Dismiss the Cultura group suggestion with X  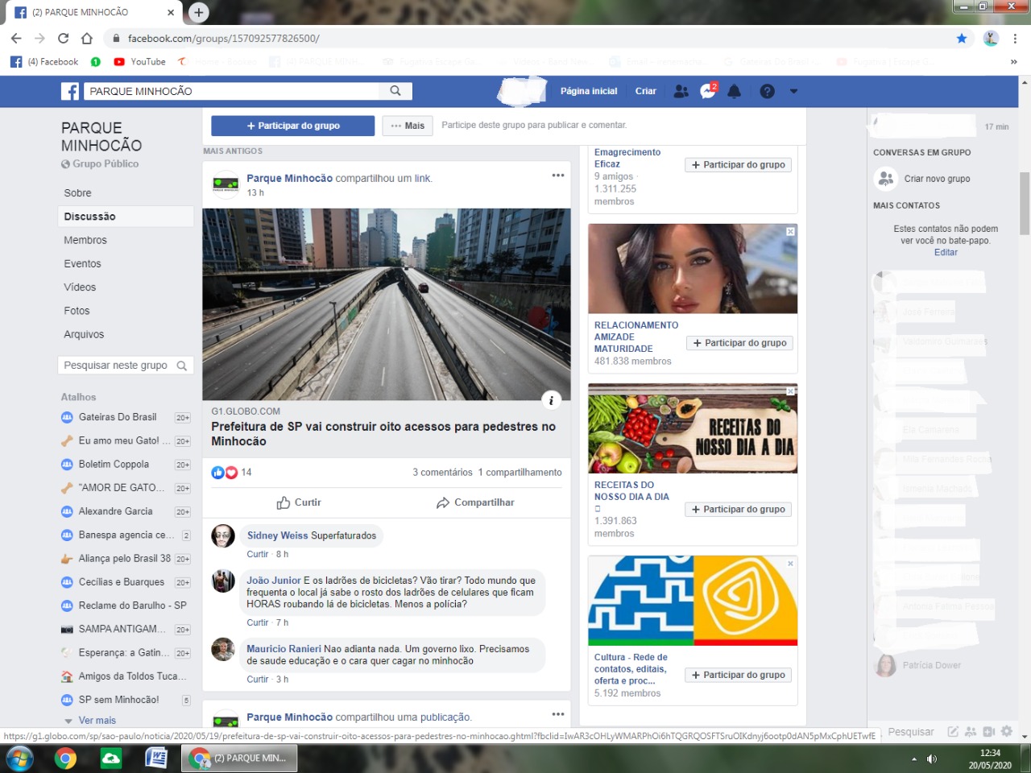[790, 564]
